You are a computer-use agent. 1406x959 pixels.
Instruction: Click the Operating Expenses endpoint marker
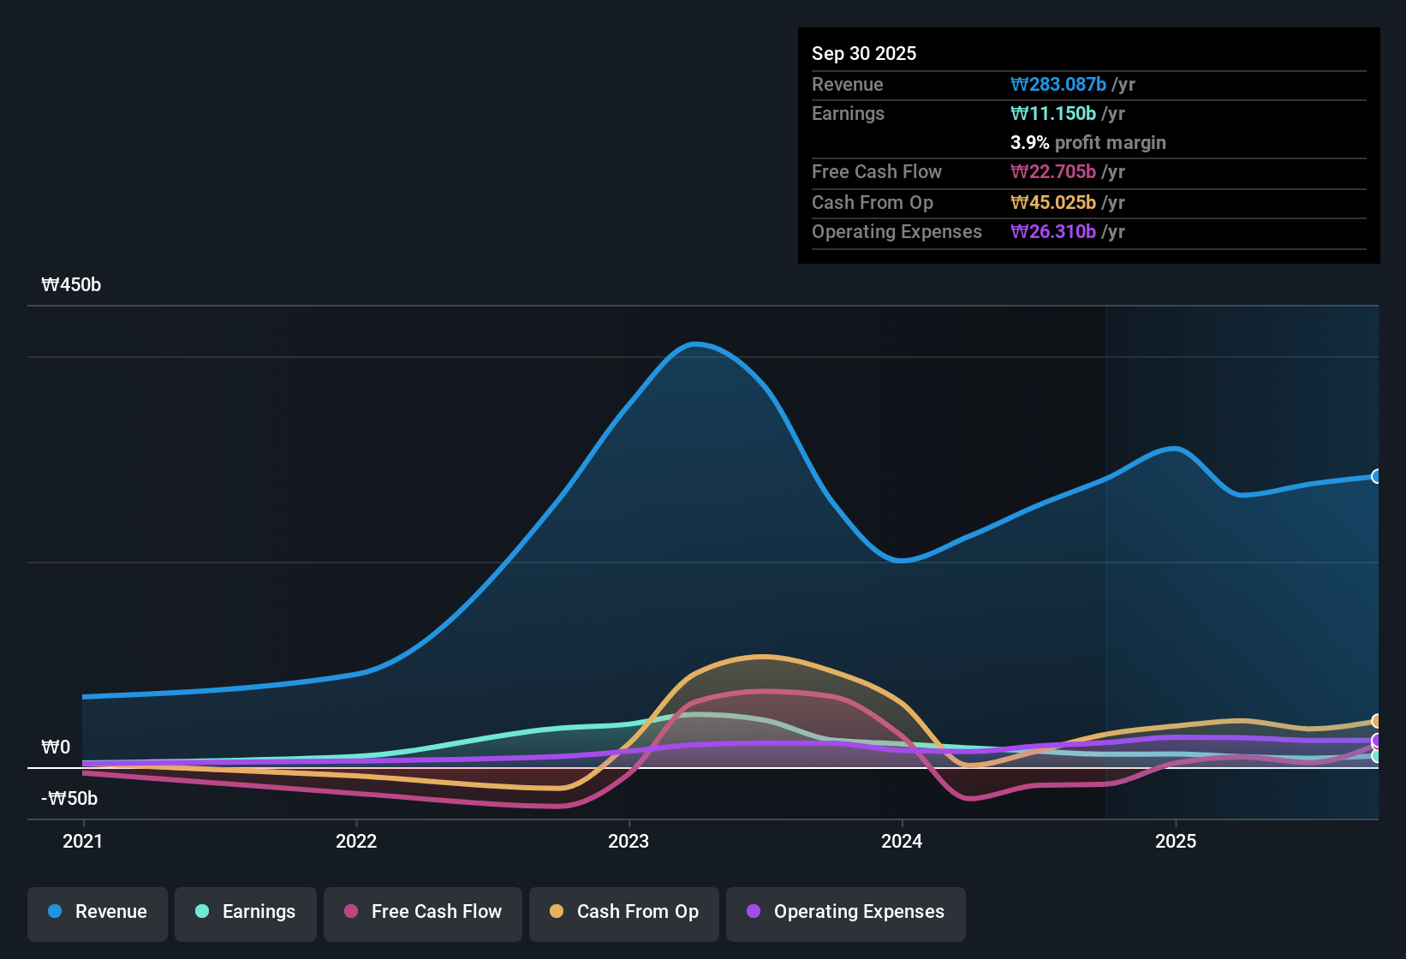tap(1377, 741)
